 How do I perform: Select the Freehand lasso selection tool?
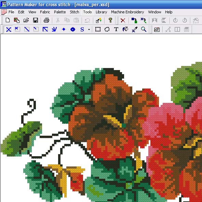click(x=107, y=29)
